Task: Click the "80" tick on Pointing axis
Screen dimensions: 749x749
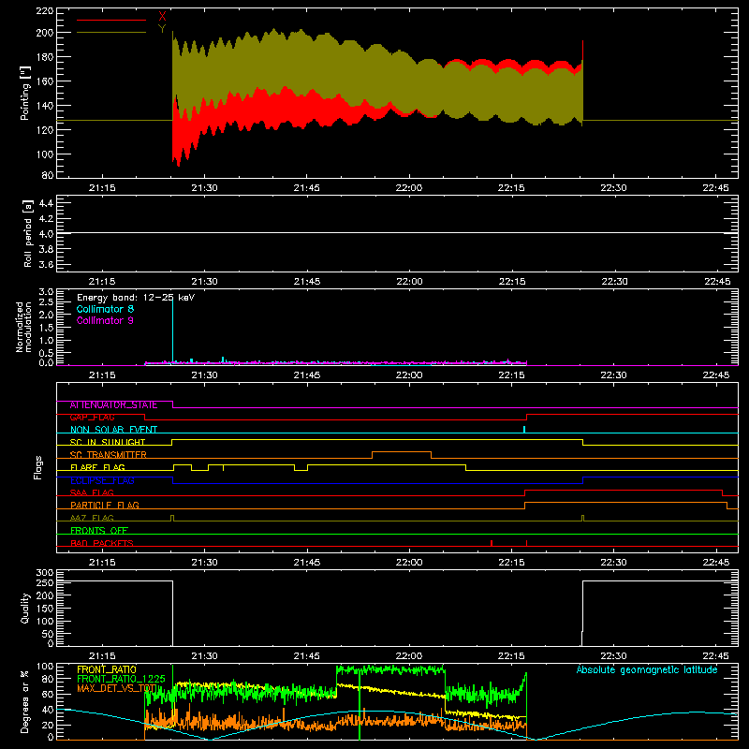Action: pos(48,175)
